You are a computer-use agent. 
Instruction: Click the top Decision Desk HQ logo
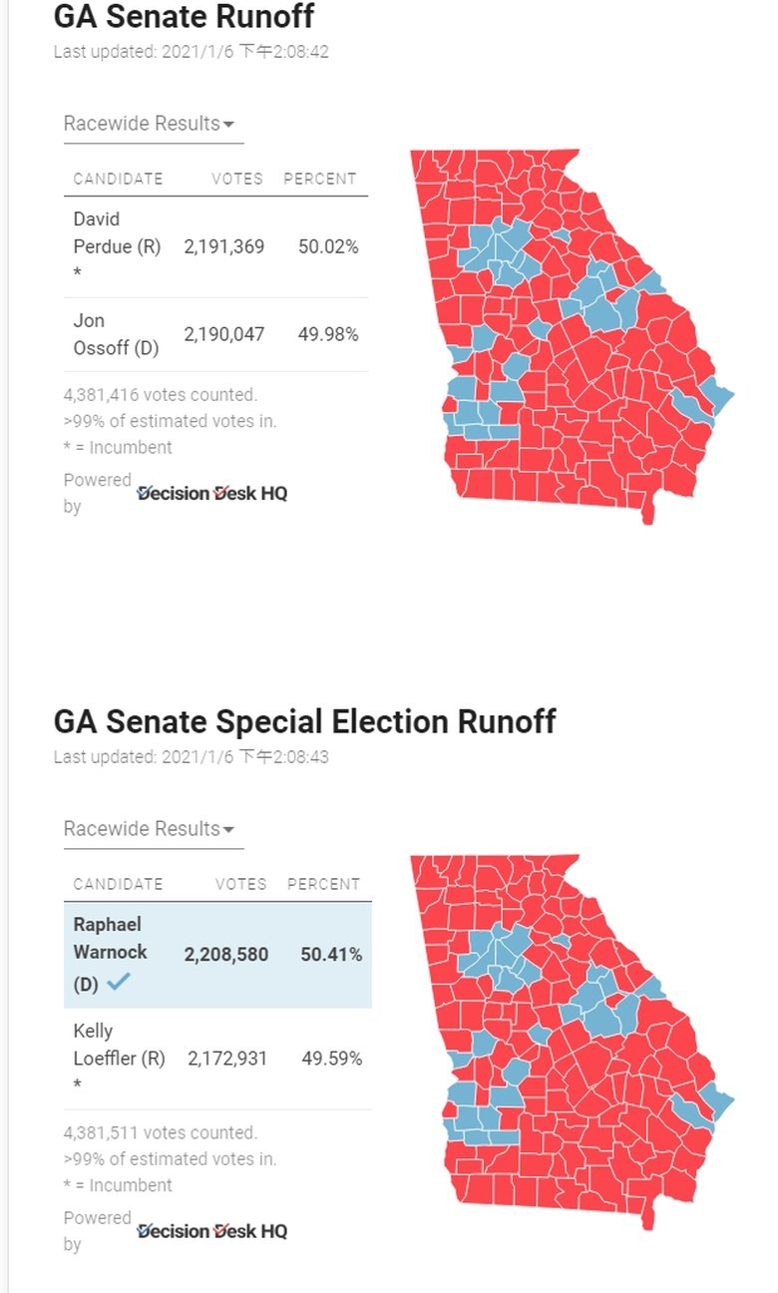[x=211, y=493]
